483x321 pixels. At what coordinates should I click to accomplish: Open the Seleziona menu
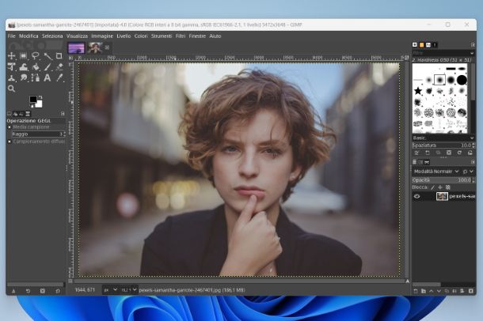[52, 36]
